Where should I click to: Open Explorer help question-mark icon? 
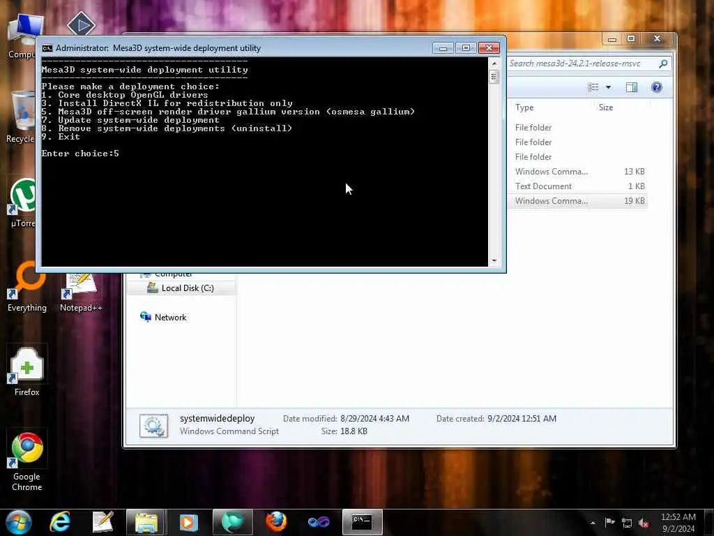[x=657, y=87]
